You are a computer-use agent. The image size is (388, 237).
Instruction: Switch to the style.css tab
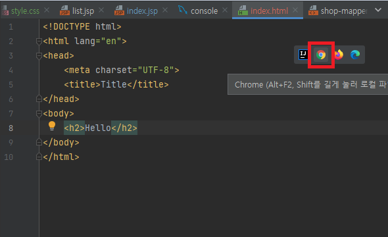coord(25,11)
